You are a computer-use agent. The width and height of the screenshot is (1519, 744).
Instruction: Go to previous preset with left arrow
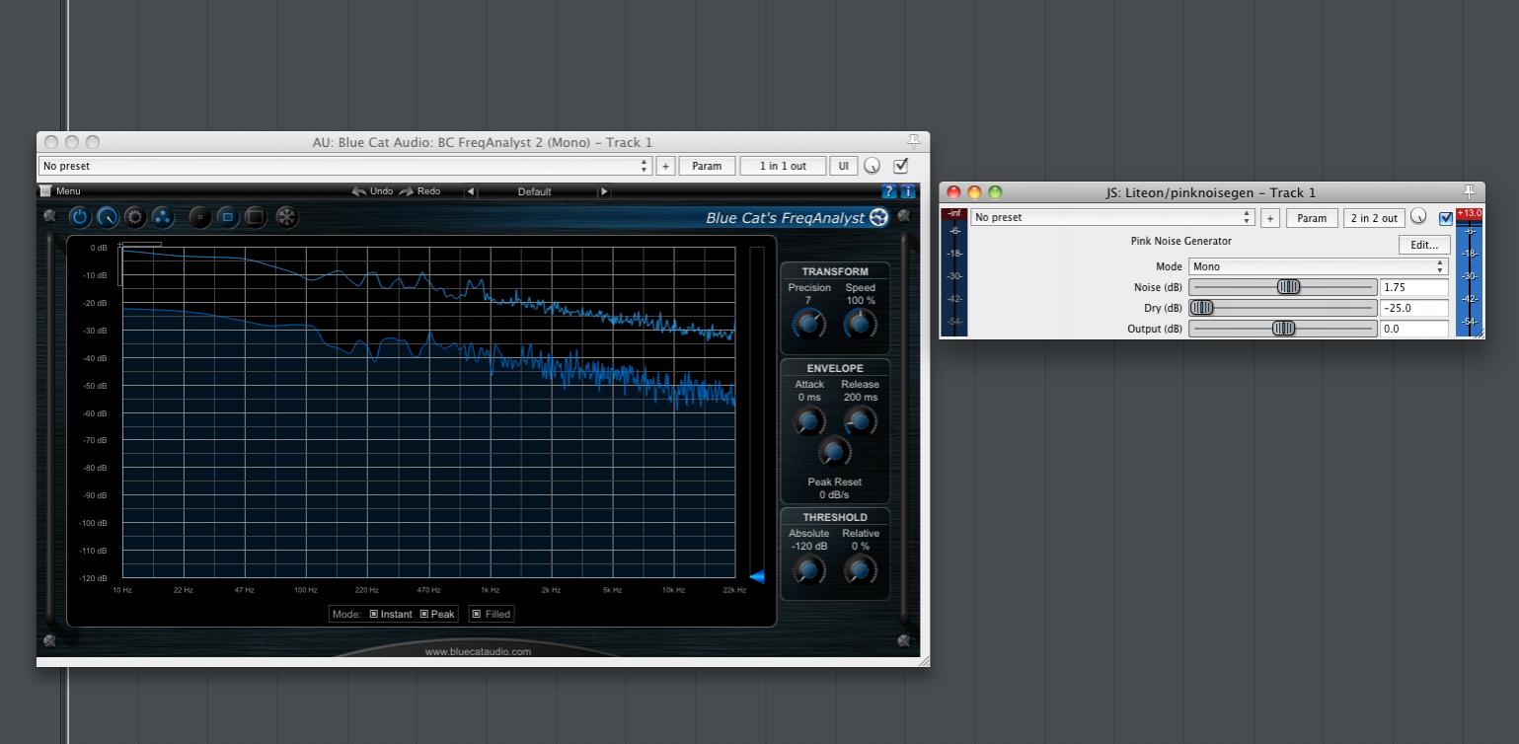471,191
